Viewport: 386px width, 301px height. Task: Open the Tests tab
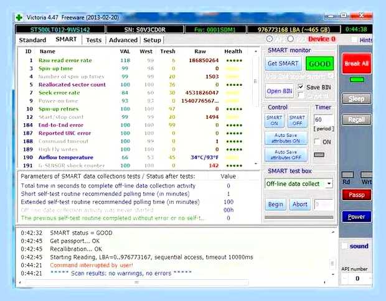point(93,40)
